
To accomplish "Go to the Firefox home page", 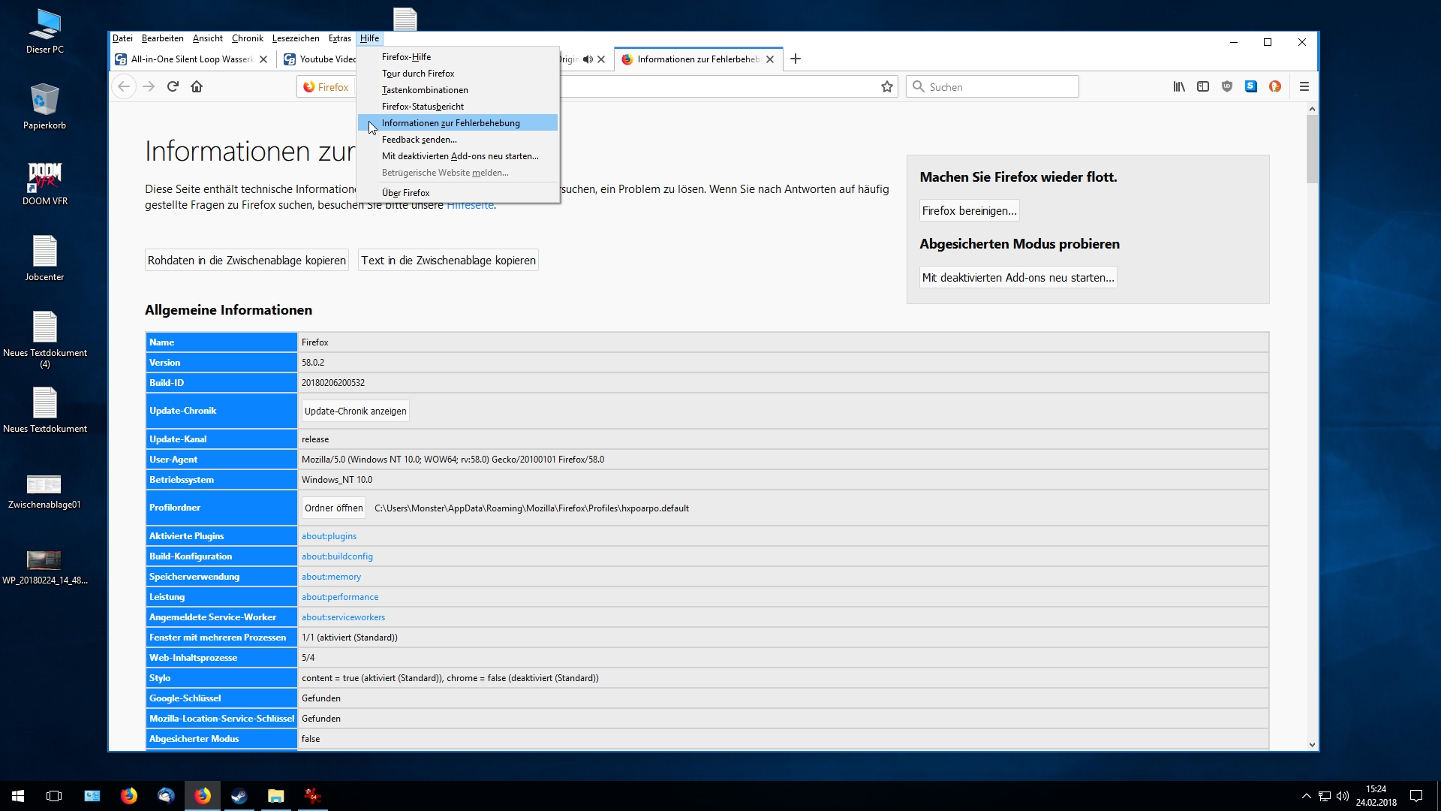I will [197, 87].
